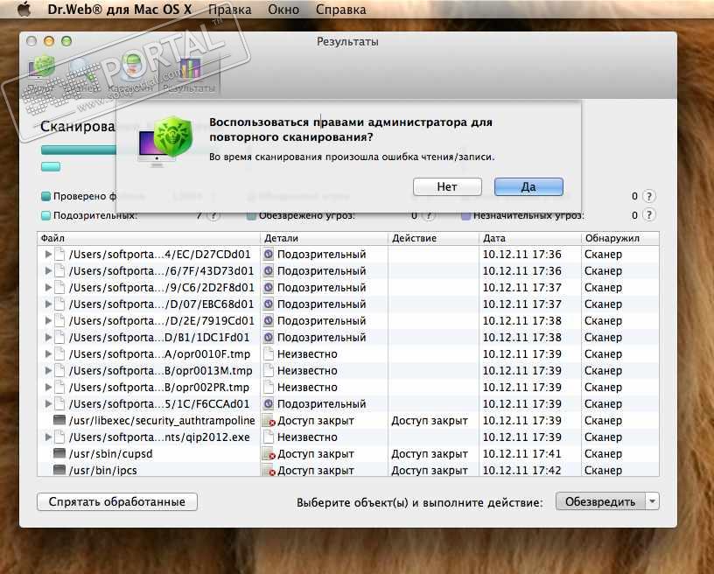This screenshot has height=574, width=714.
Task: Sort by the Файл column header
Action: tap(149, 238)
